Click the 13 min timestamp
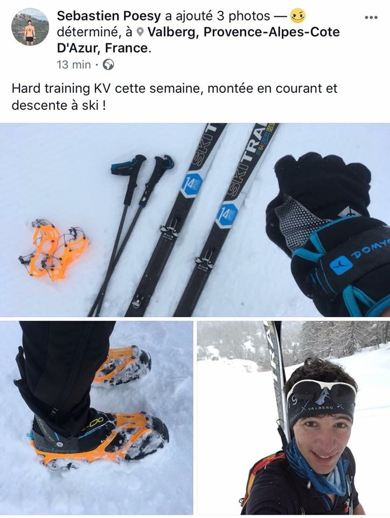This screenshot has width=390, height=518. [73, 64]
